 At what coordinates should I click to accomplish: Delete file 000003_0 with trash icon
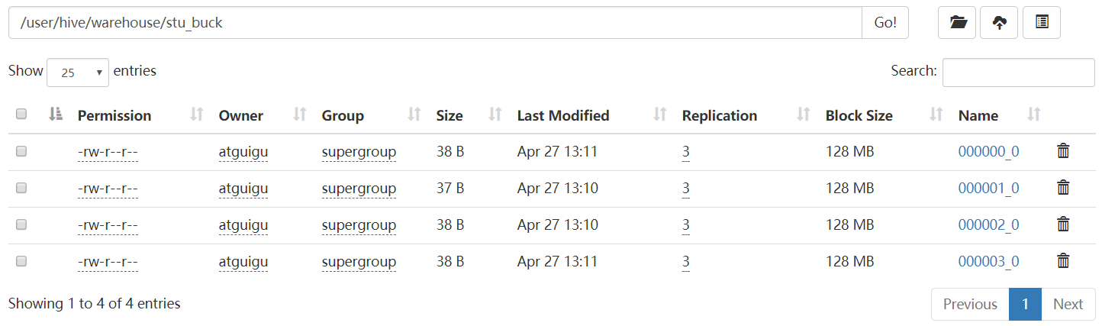[x=1062, y=261]
